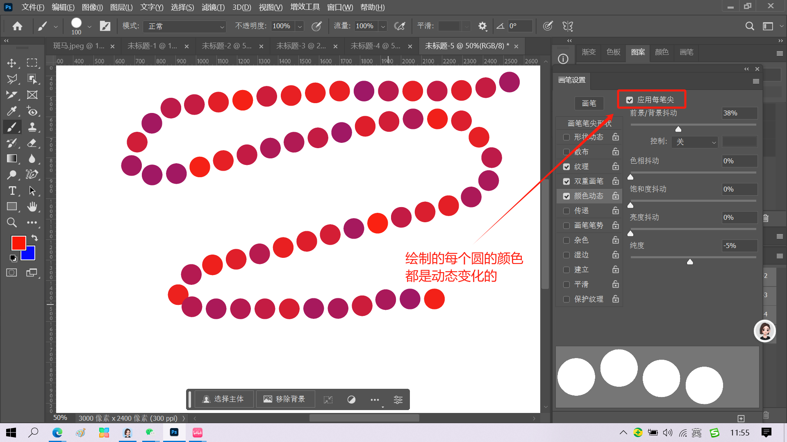
Task: Open the 模式 blend mode dropdown
Action: click(184, 26)
